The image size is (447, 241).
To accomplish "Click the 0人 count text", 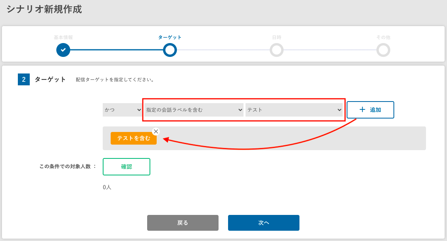I will click(x=107, y=187).
